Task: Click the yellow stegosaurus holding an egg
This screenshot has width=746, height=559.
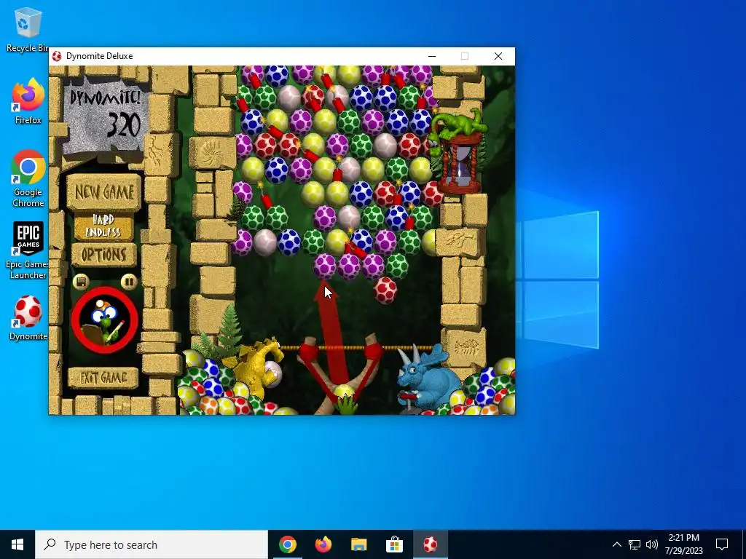Action: (x=259, y=367)
